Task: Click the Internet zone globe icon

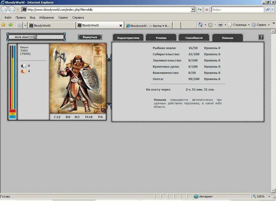Action: [x=196, y=196]
